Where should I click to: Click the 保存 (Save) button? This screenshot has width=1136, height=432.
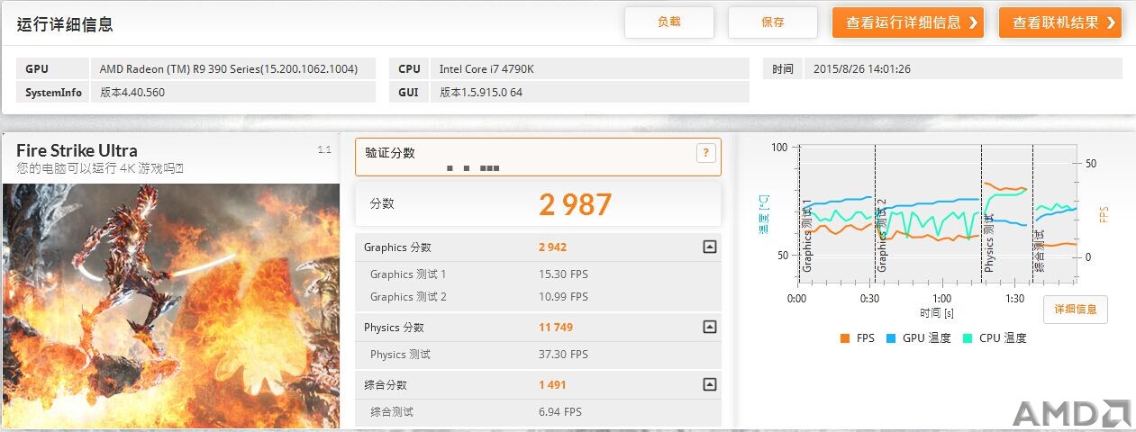[773, 22]
